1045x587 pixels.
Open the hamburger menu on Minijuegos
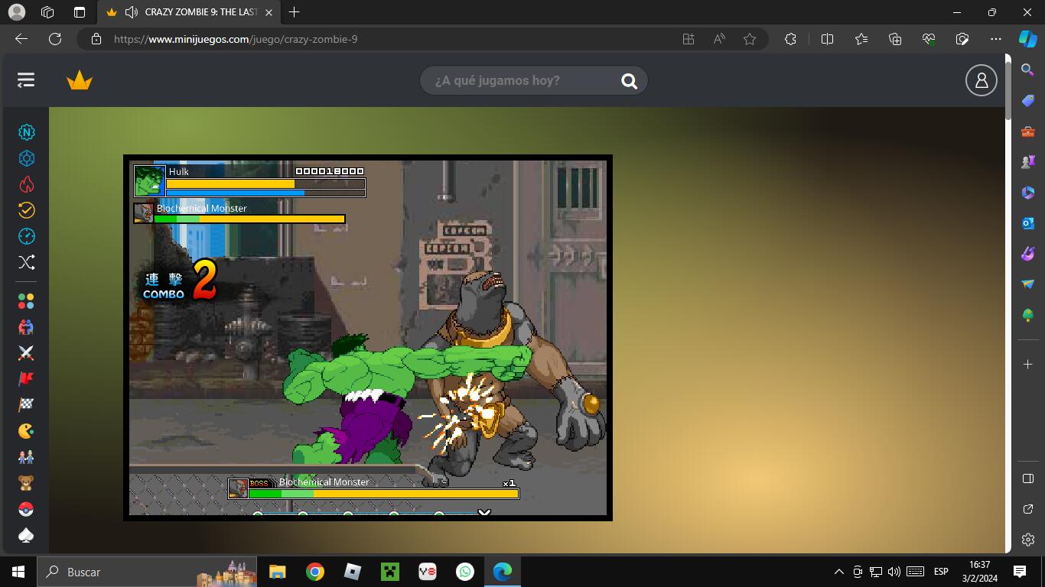(26, 80)
